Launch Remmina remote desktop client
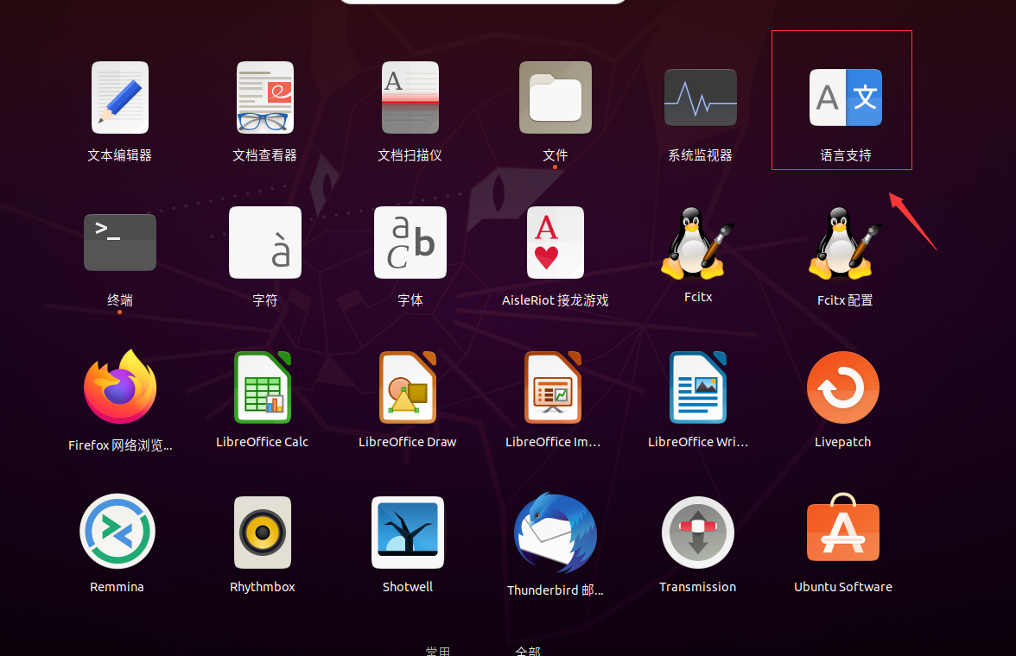Viewport: 1016px width, 656px height. click(x=117, y=532)
